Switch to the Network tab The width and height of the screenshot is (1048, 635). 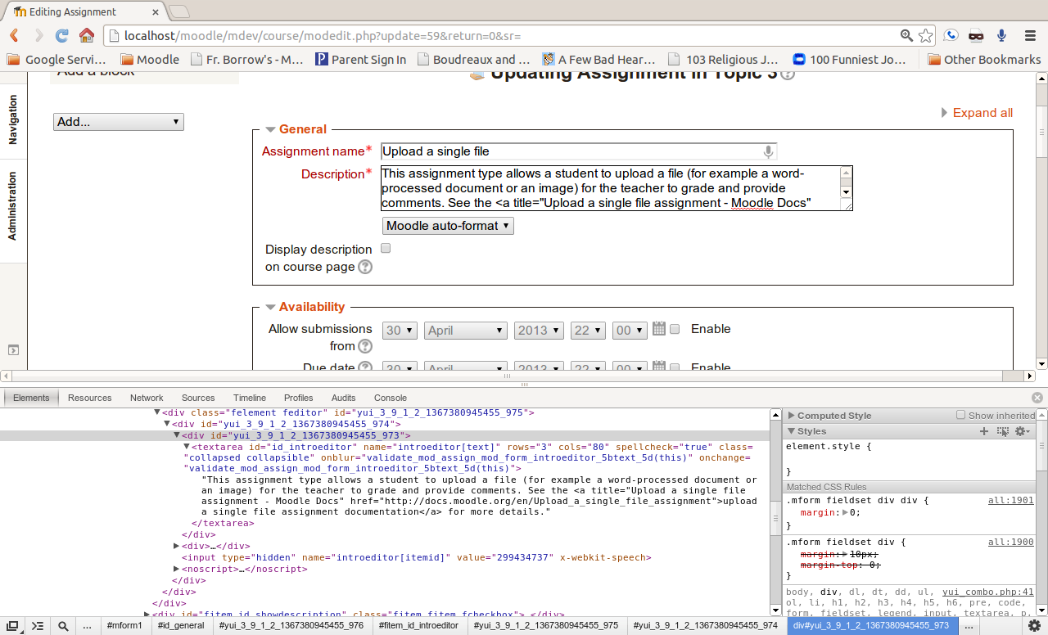pos(147,398)
